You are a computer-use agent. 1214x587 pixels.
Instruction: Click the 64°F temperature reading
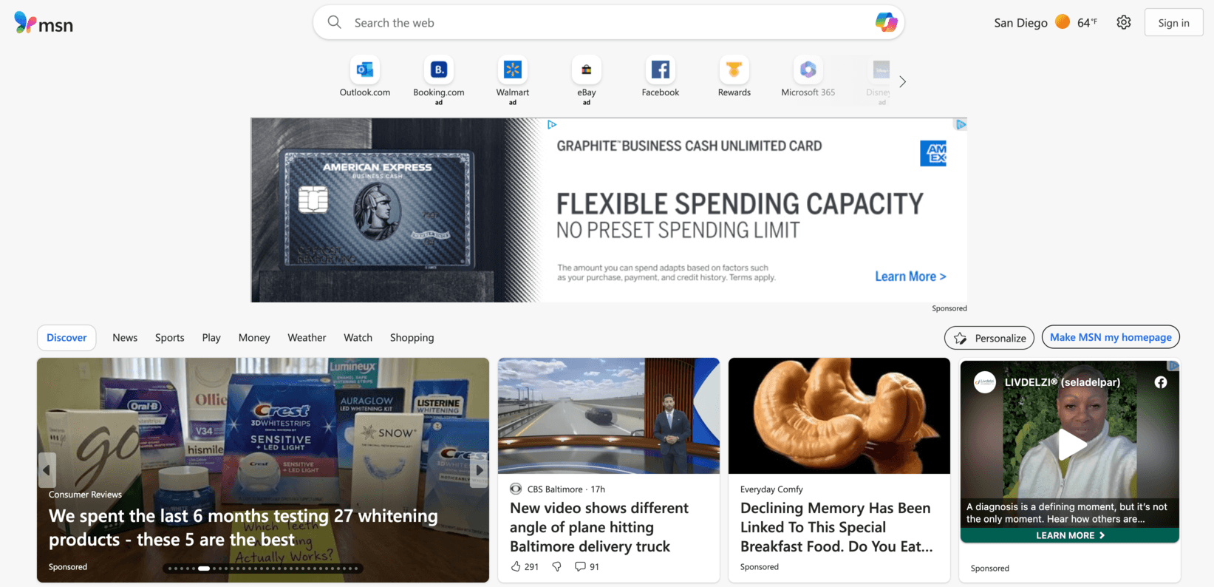[x=1087, y=23]
